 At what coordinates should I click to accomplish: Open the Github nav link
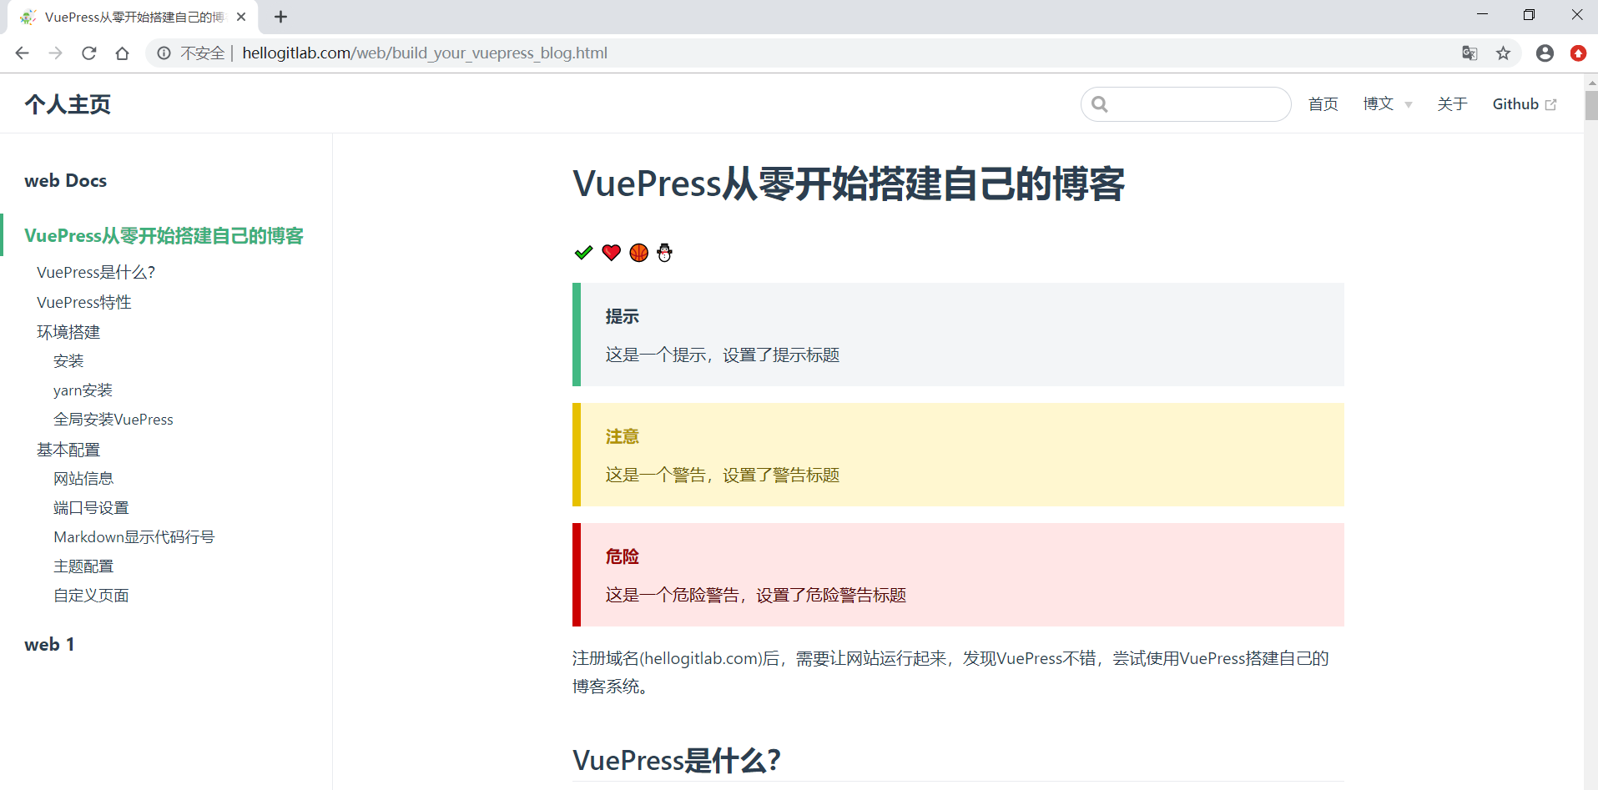click(x=1524, y=104)
